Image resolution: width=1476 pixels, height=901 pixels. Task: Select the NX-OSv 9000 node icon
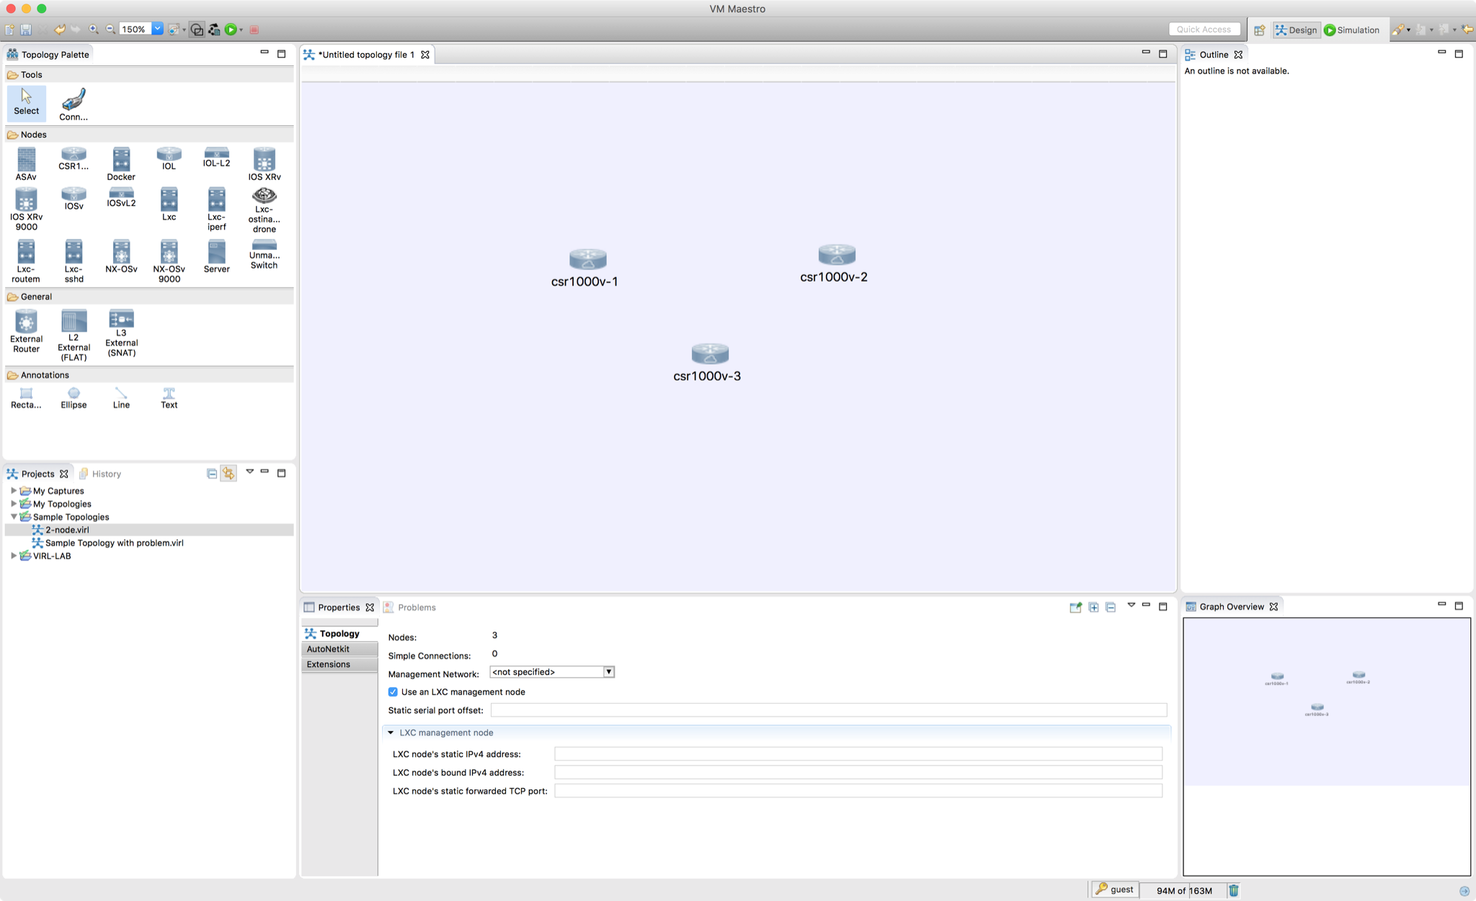click(x=169, y=261)
